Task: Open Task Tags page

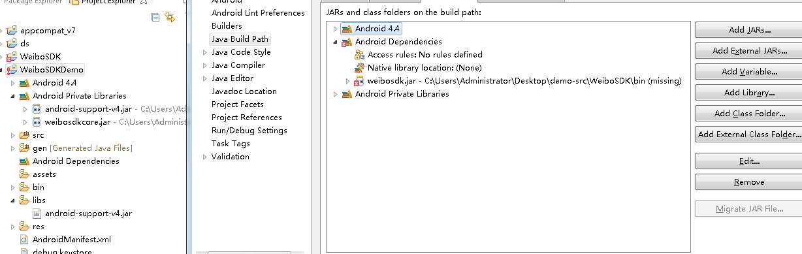Action: tap(231, 144)
